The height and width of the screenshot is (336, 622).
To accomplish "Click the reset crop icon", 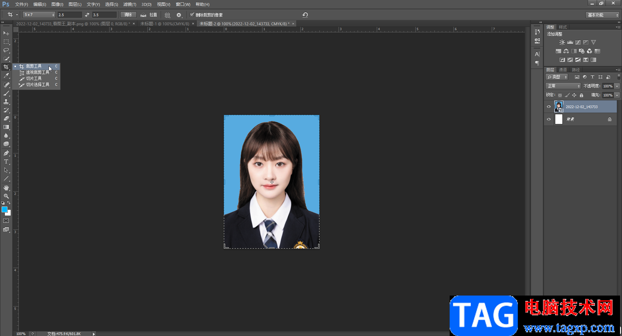I will (305, 15).
